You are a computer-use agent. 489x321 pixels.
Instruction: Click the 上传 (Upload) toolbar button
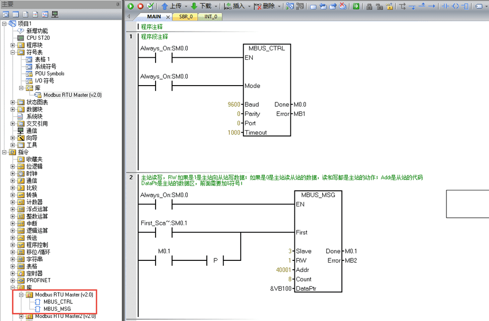coord(171,6)
